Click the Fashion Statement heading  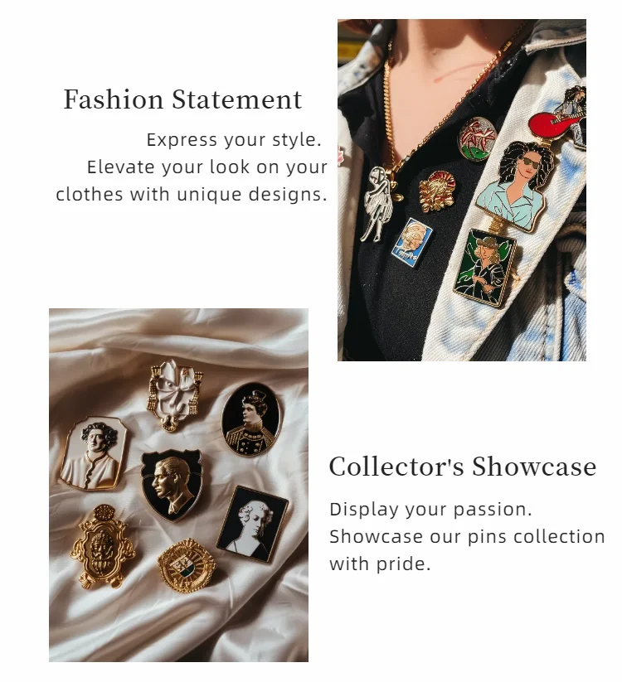(182, 99)
